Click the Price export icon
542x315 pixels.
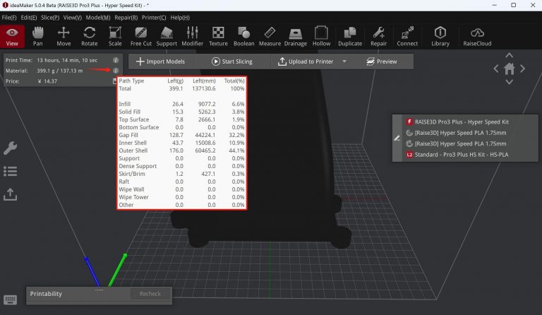pos(114,81)
